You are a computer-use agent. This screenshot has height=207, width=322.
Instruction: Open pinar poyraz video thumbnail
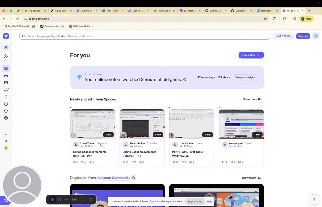click(241, 124)
